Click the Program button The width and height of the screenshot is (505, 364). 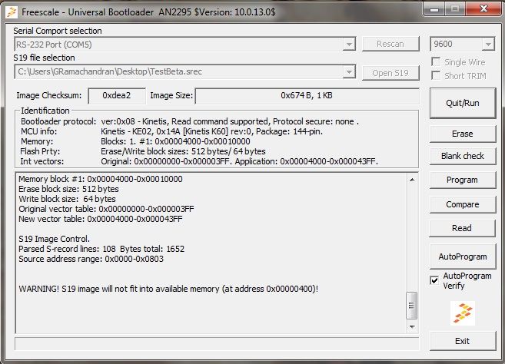pos(463,180)
